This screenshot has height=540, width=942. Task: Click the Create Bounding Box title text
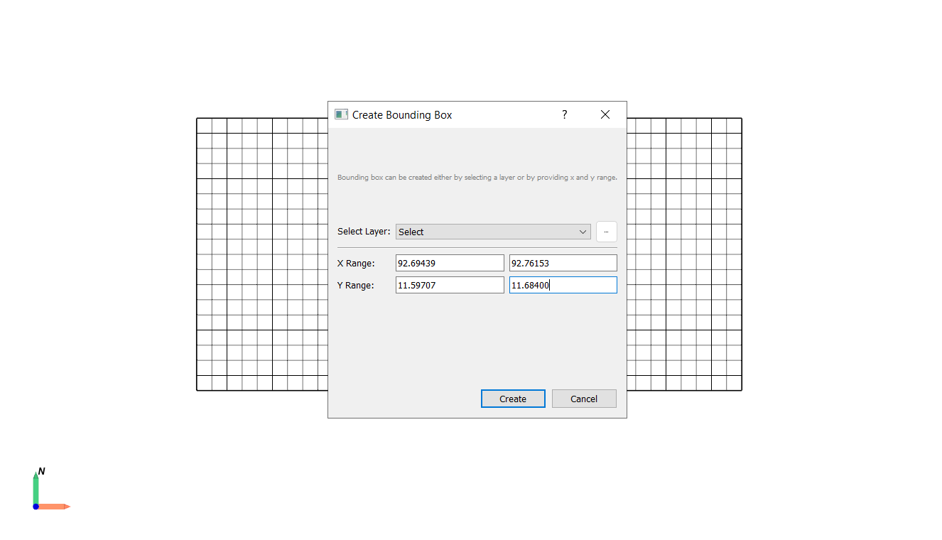pos(402,115)
